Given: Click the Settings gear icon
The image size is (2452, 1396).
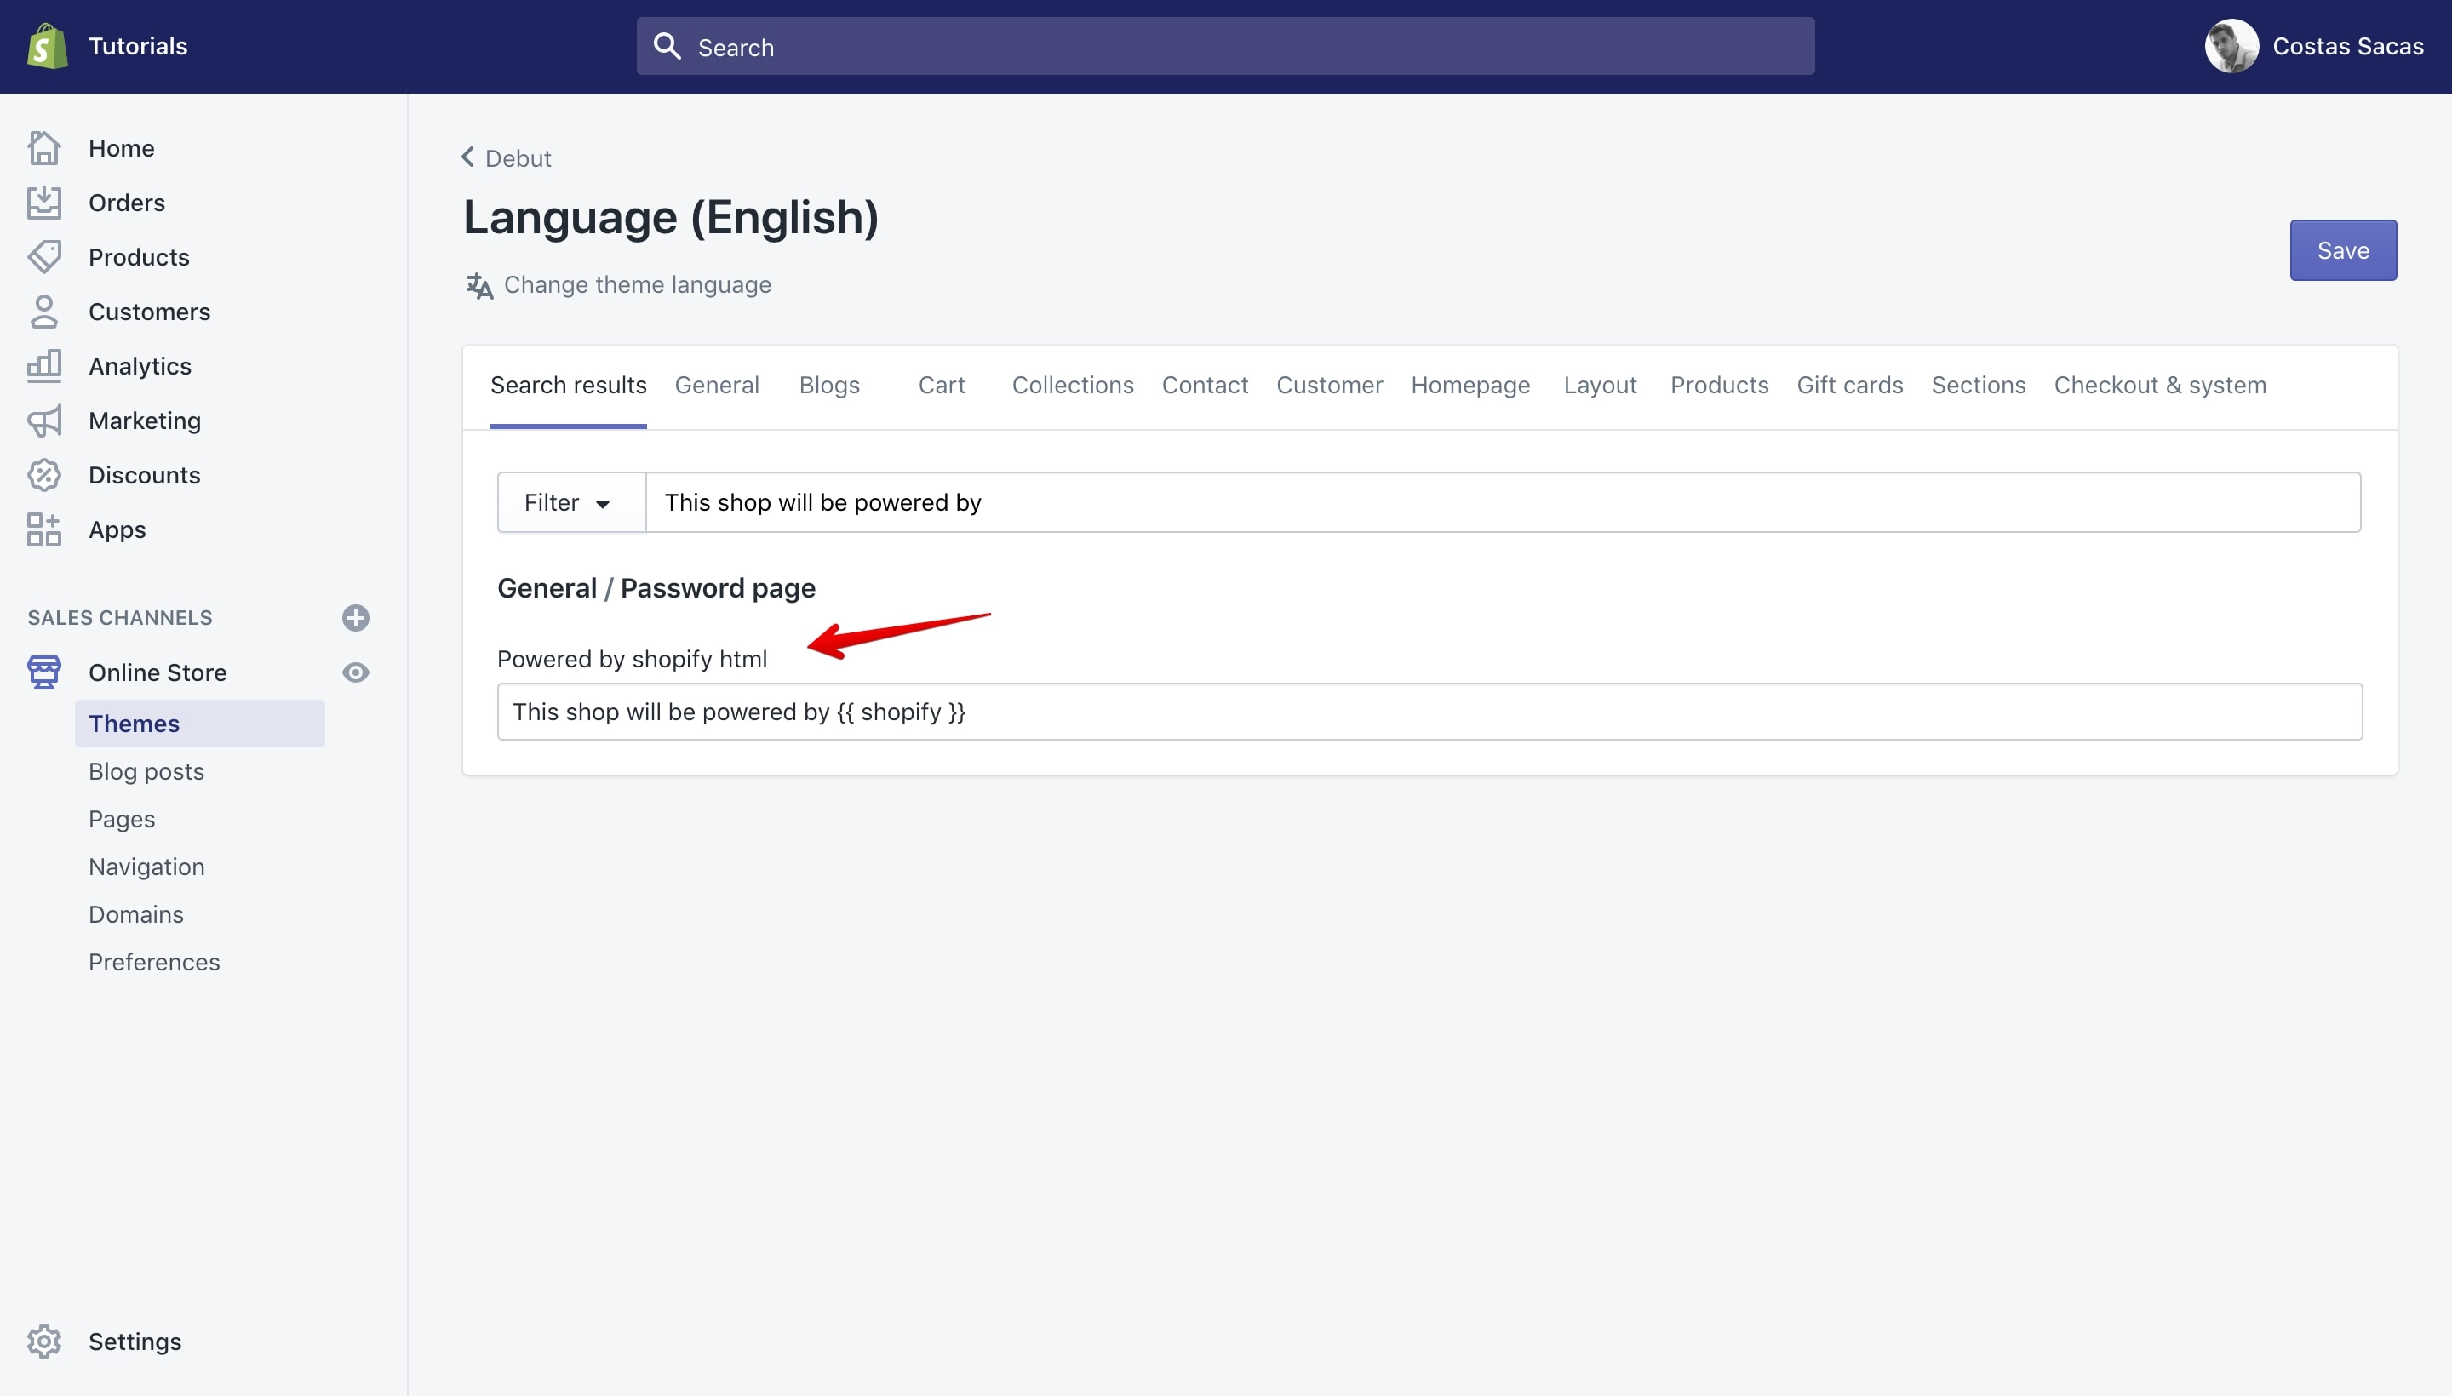Looking at the screenshot, I should (x=44, y=1342).
